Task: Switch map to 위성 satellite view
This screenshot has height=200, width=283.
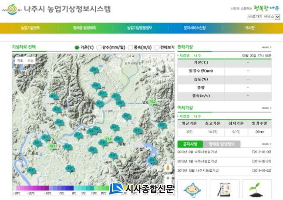Action: click(x=30, y=61)
